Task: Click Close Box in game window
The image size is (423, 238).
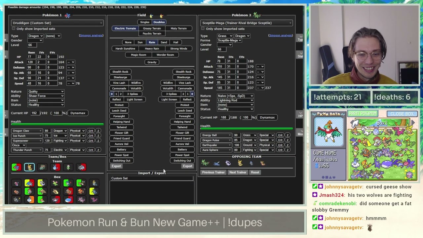Action: click(x=402, y=114)
